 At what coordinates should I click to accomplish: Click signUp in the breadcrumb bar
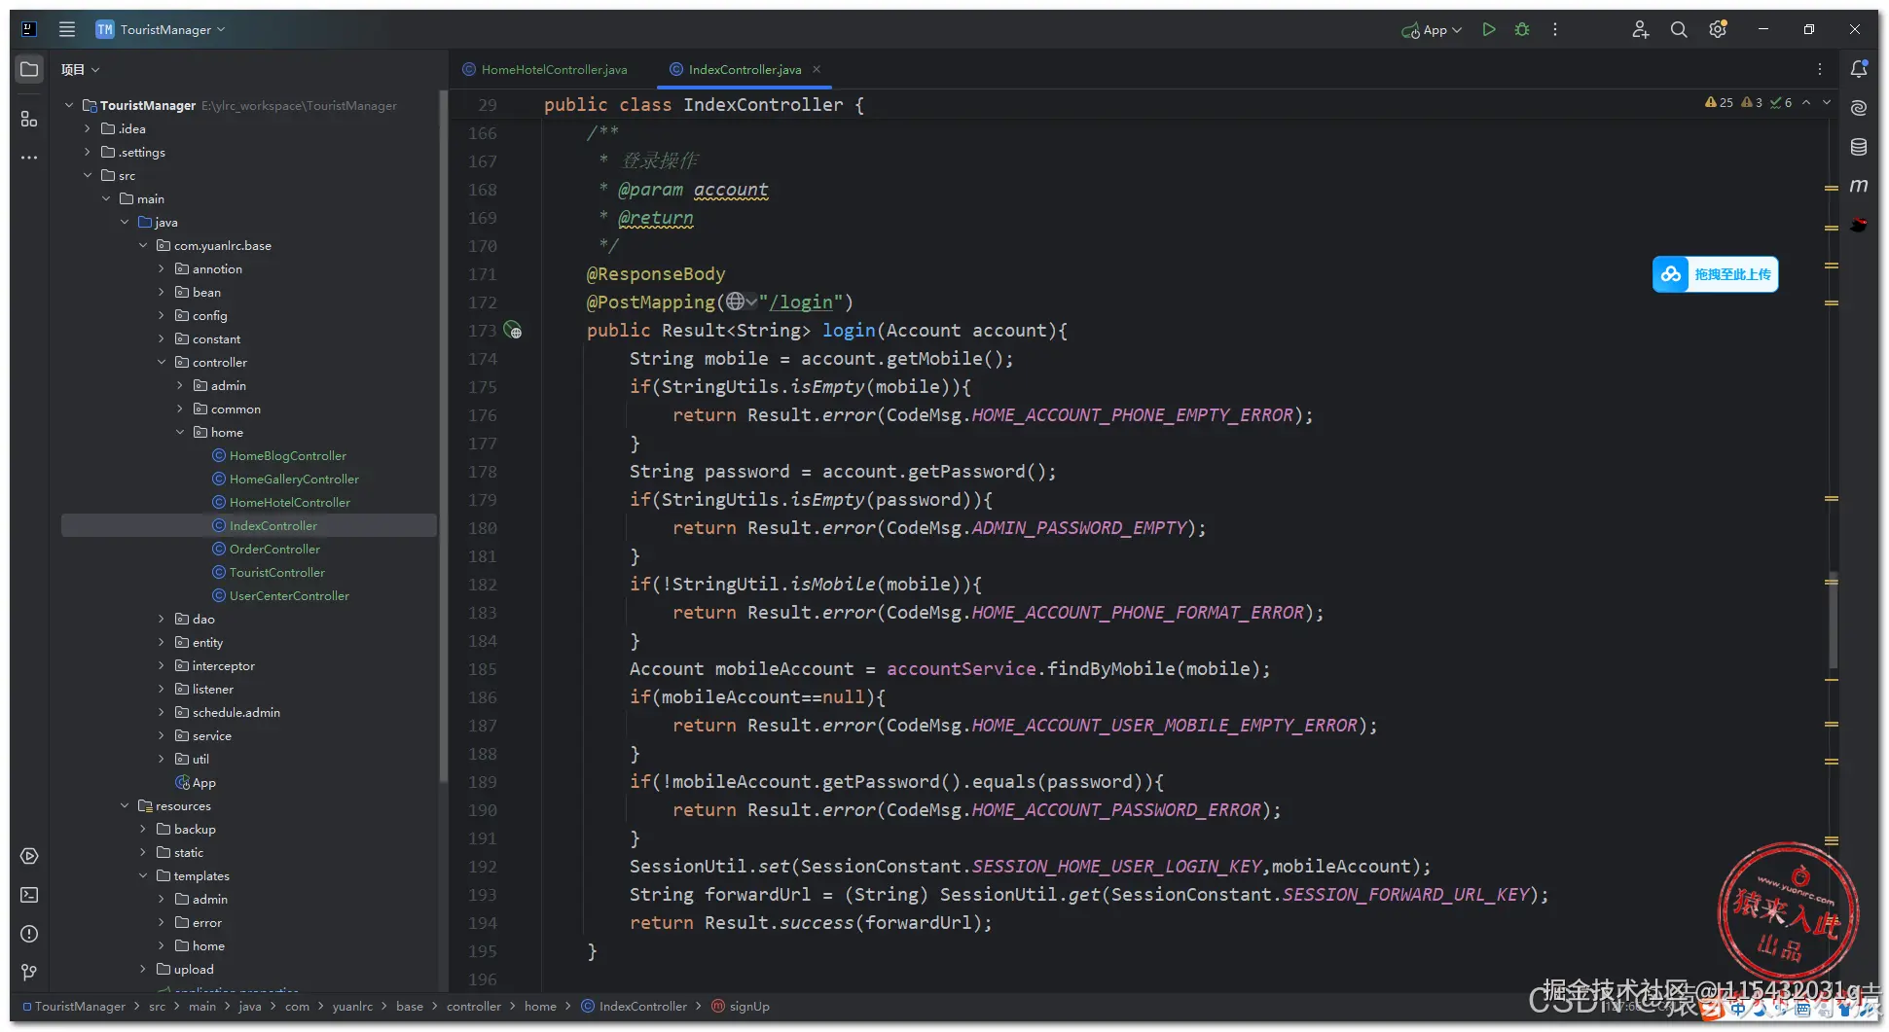click(741, 1006)
